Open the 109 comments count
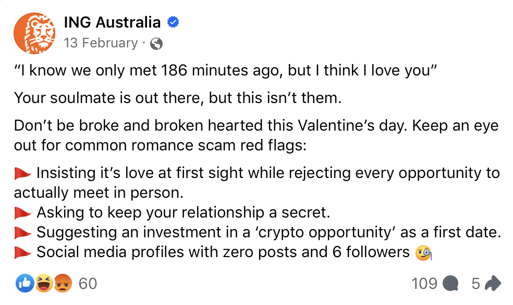513x305 pixels. coord(424,283)
